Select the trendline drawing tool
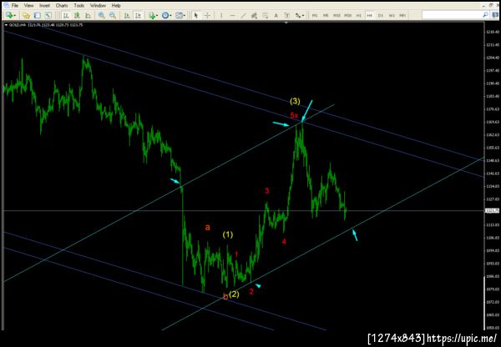Screen dimensions: 501x347 [x=243, y=15]
